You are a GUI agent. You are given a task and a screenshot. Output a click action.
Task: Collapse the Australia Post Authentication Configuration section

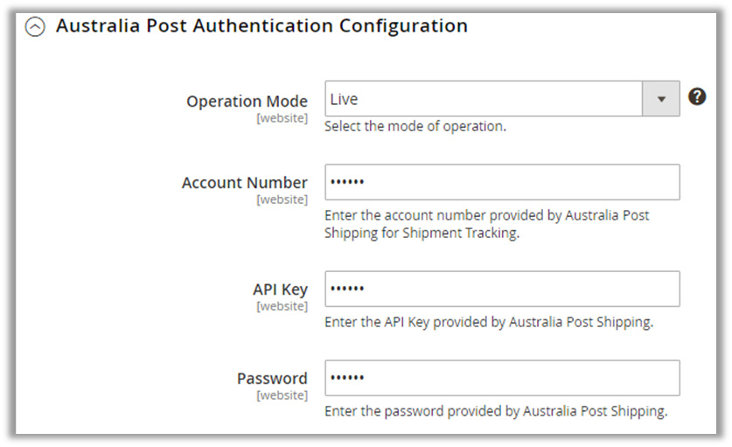pyautogui.click(x=35, y=27)
